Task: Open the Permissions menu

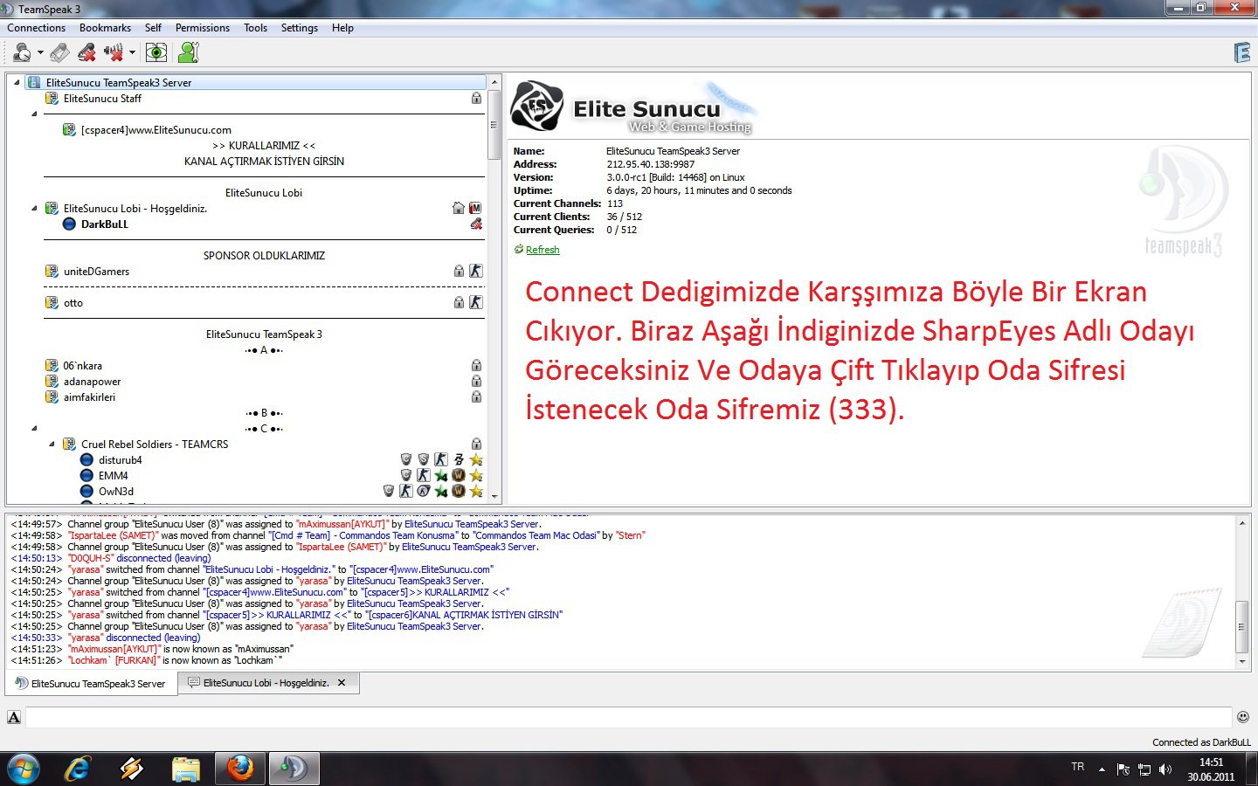Action: pyautogui.click(x=203, y=28)
